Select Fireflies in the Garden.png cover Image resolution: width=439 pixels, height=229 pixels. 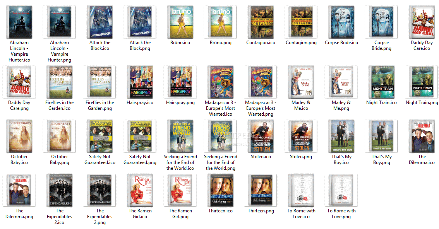99,82
